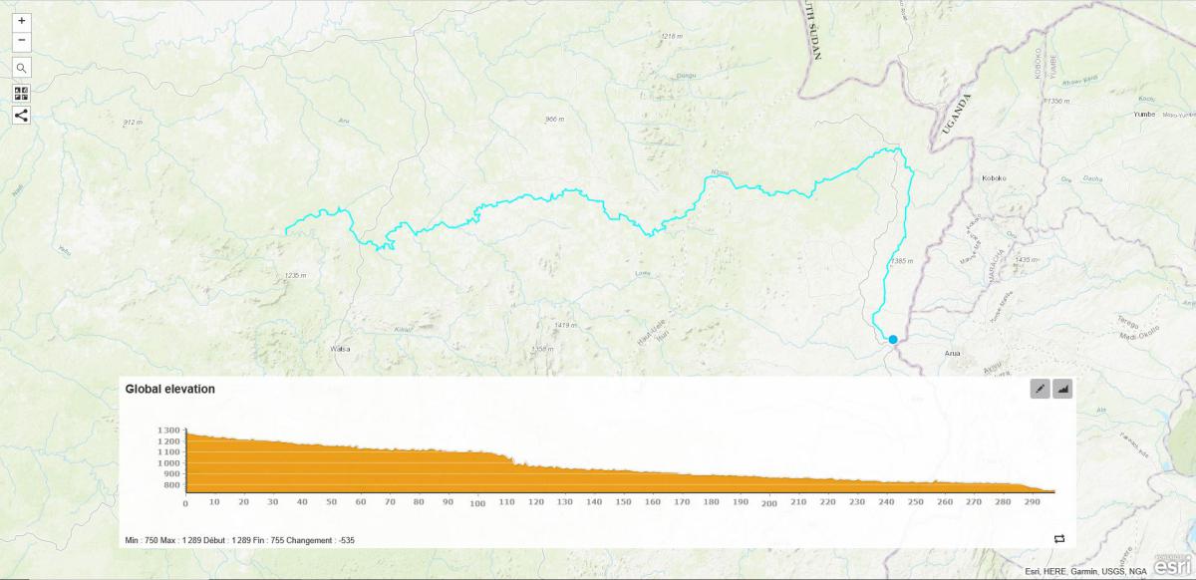Viewport: 1196px width, 580px height.
Task: Open the basemap gallery
Action: point(22,93)
